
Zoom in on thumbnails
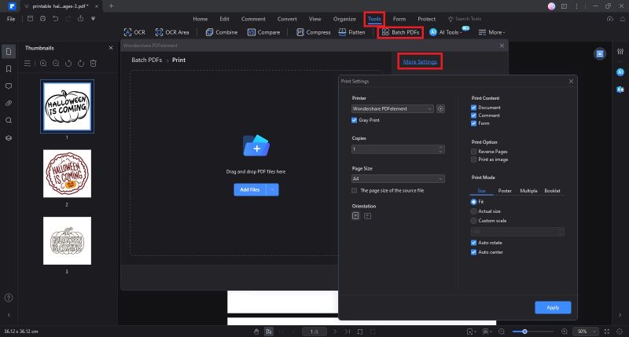coord(43,64)
